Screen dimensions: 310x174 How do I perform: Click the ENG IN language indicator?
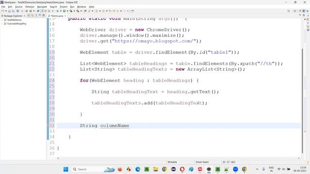(x=271, y=169)
